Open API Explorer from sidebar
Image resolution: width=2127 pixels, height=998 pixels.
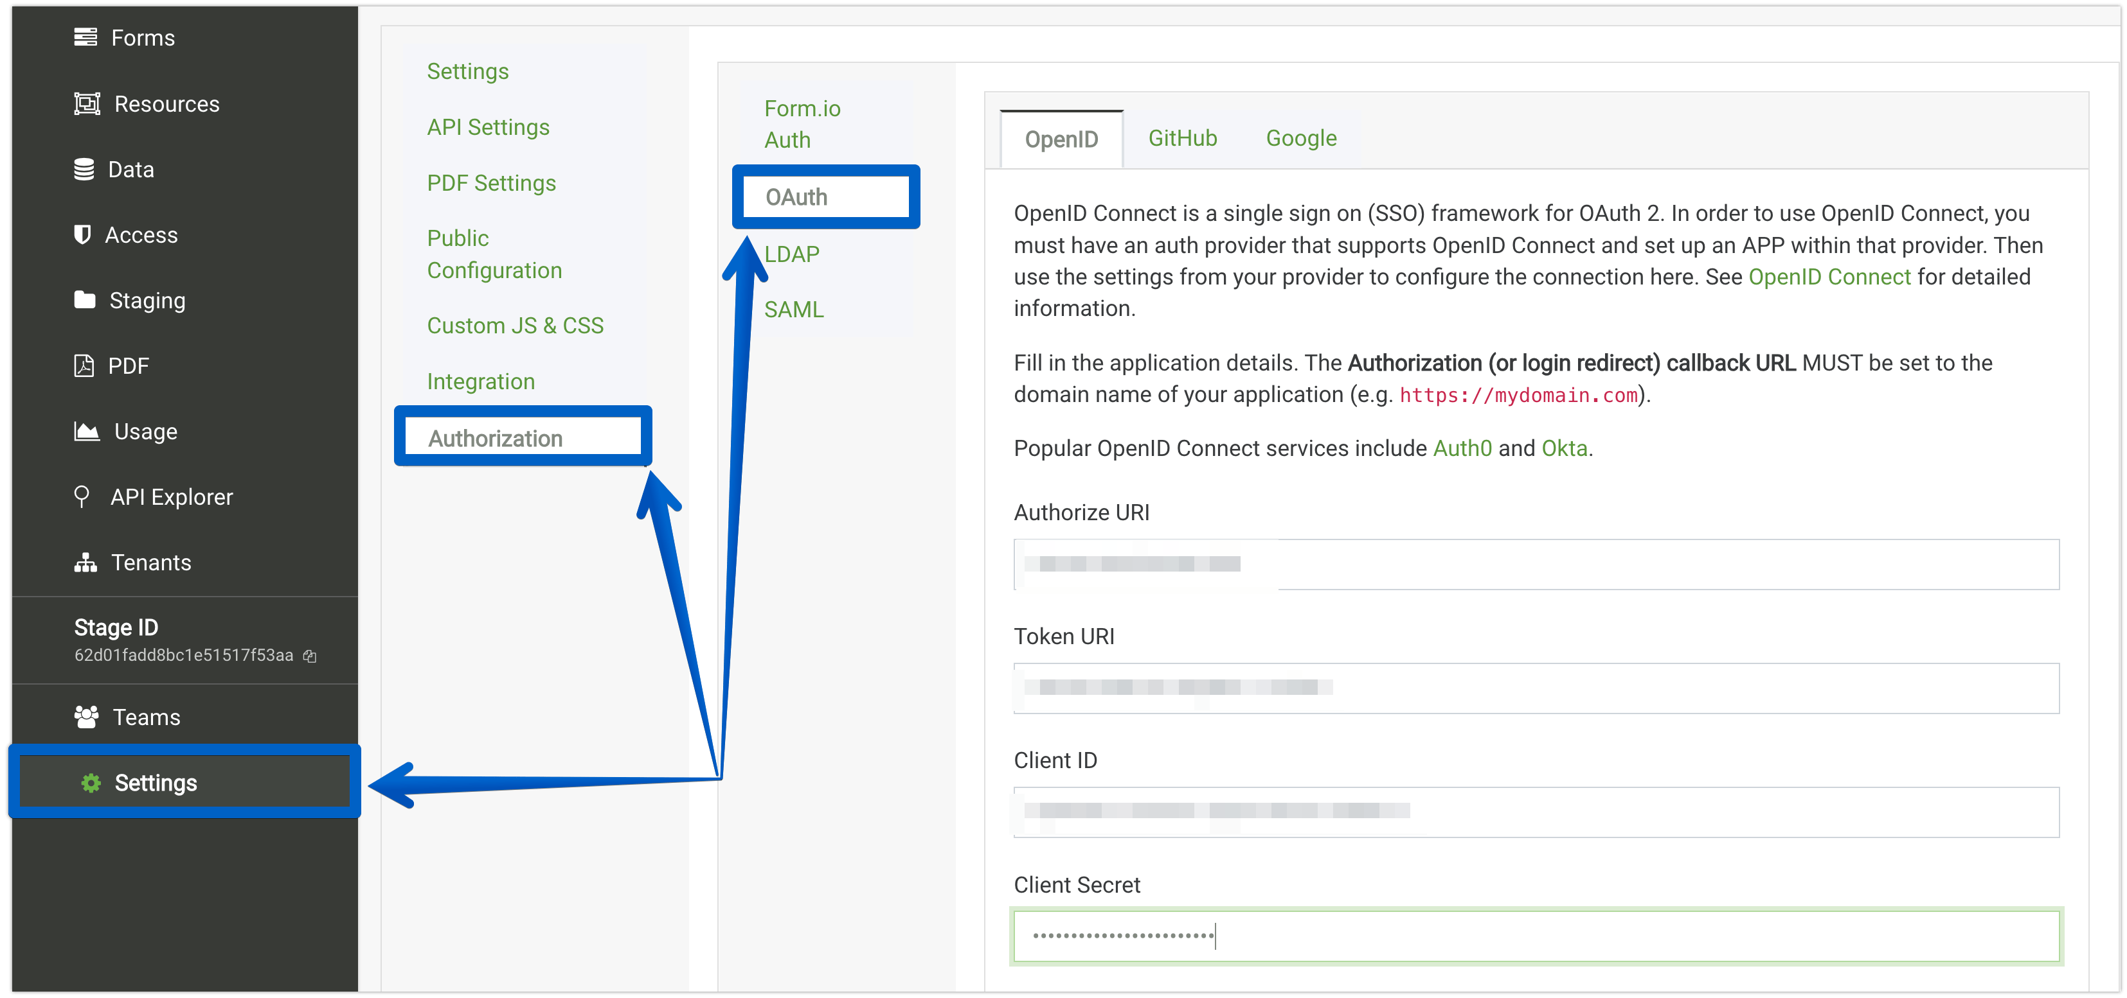click(x=171, y=496)
